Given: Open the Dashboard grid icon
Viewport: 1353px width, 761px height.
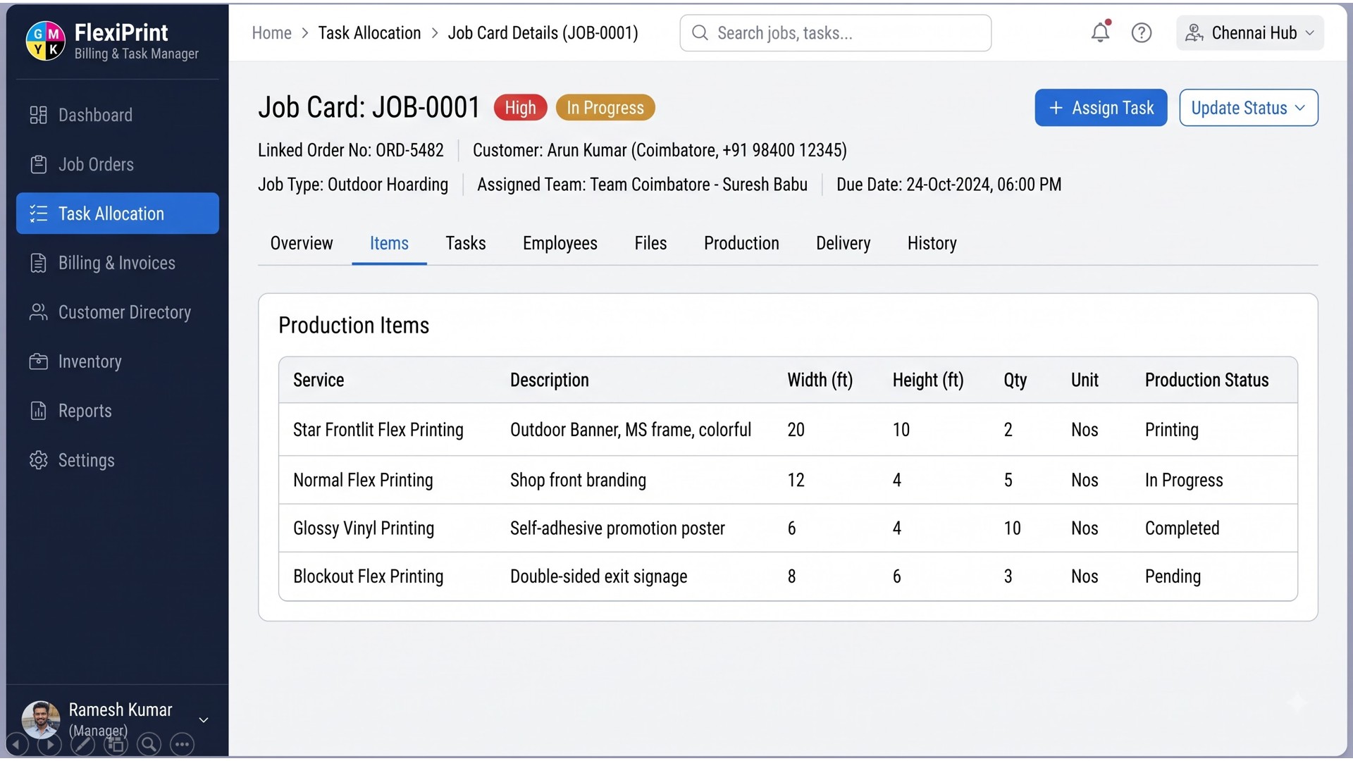Looking at the screenshot, I should [38, 115].
